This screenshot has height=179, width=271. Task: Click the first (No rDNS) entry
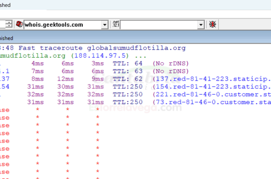click(171, 63)
